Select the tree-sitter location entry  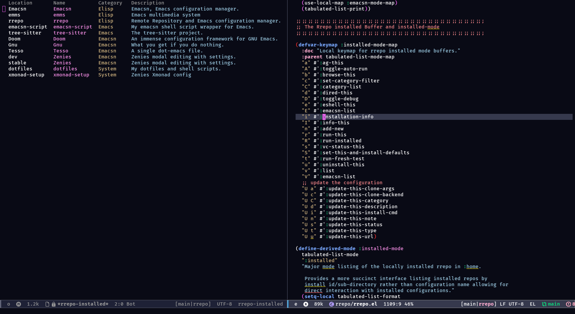pos(25,33)
